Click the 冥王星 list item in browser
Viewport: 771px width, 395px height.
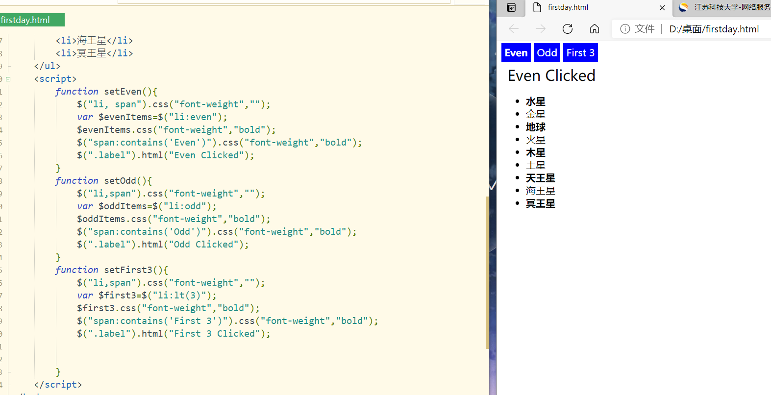pyautogui.click(x=541, y=203)
